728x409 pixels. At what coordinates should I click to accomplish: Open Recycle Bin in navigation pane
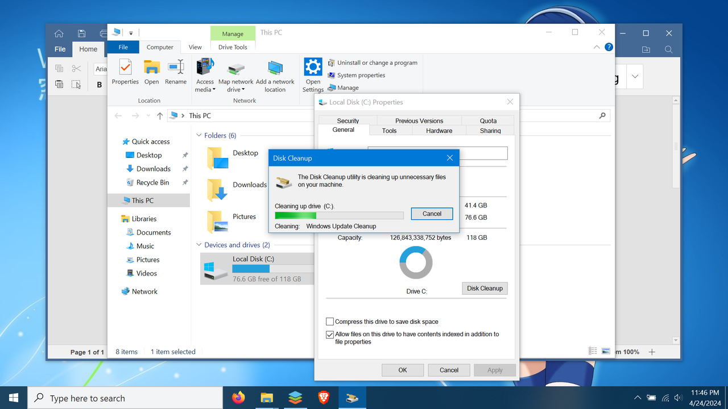point(152,182)
